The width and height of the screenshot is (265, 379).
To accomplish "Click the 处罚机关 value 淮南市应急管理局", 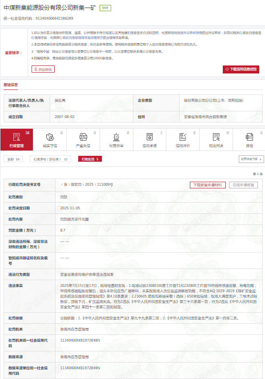I will (74, 329).
